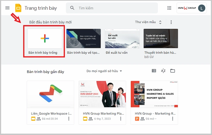This screenshot has height=135, width=212.
Task: Open Thuyết trình bán hàng template
Action: point(161,38)
